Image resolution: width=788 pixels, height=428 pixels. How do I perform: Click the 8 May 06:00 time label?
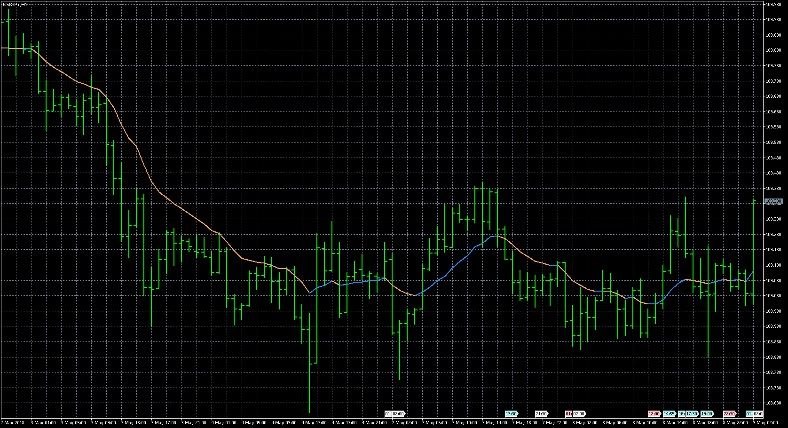615,423
